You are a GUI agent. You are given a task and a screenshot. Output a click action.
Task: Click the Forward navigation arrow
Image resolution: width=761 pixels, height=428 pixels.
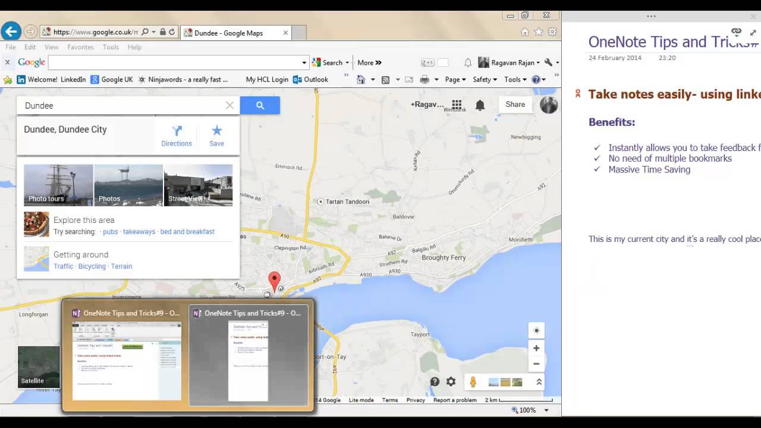(x=31, y=32)
